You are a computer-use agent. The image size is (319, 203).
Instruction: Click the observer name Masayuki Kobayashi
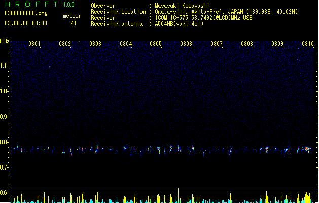tap(182, 6)
